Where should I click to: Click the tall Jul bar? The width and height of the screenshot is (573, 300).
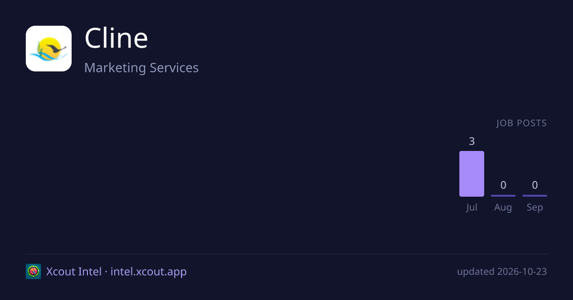(472, 174)
